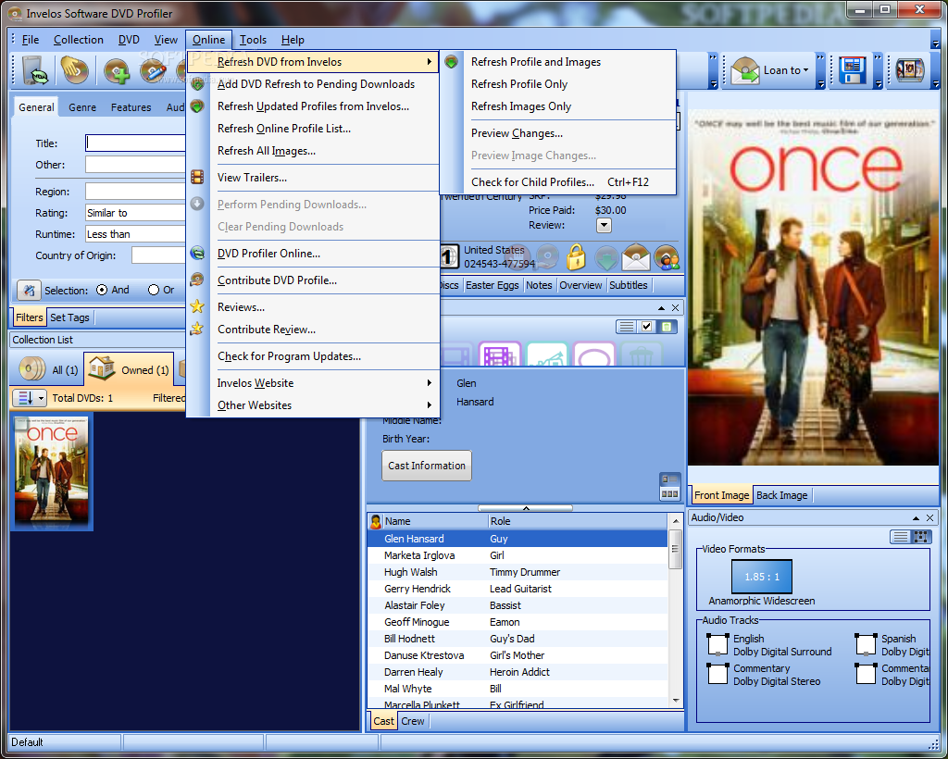The width and height of the screenshot is (948, 759).
Task: Open the Tools menu
Action: click(x=253, y=40)
